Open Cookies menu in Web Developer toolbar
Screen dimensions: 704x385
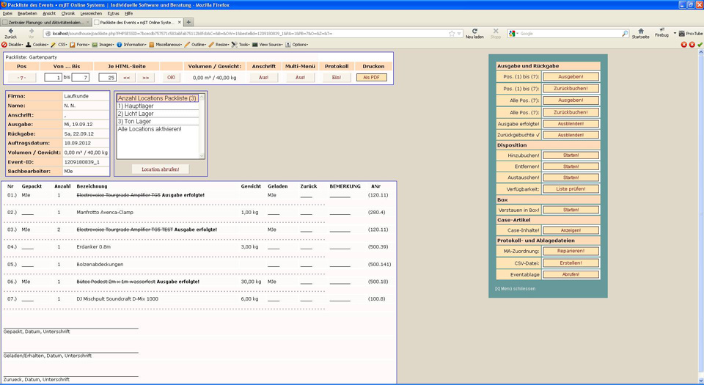[37, 45]
